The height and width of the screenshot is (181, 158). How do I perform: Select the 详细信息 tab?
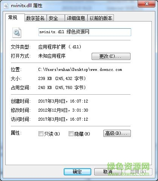(76, 18)
